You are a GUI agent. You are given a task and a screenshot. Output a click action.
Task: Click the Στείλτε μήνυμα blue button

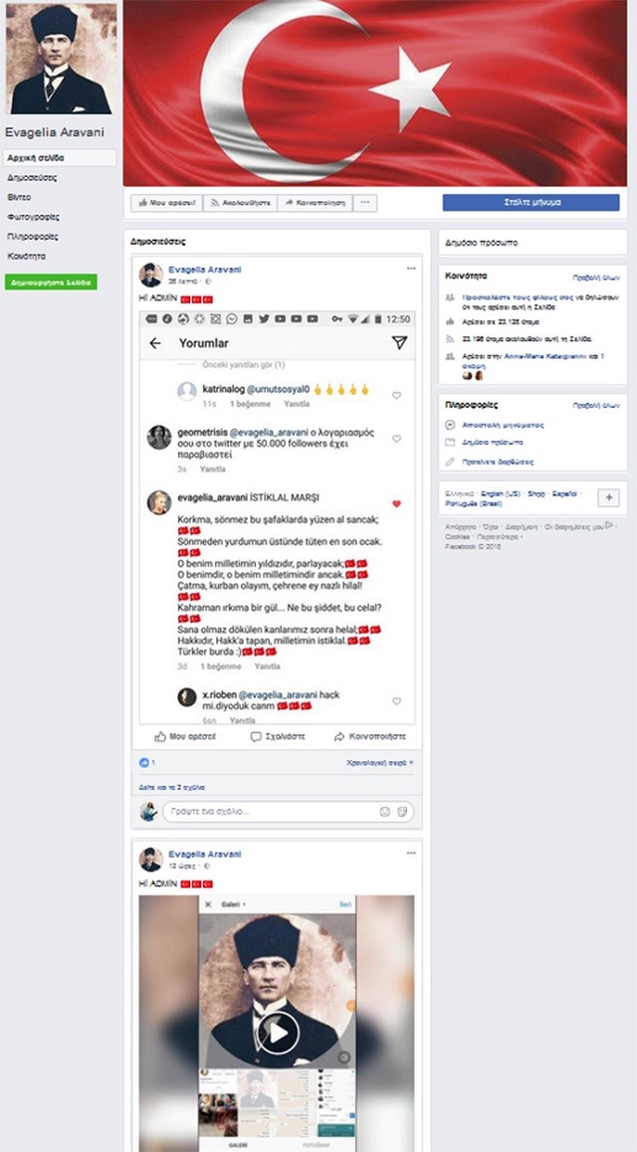(x=531, y=203)
